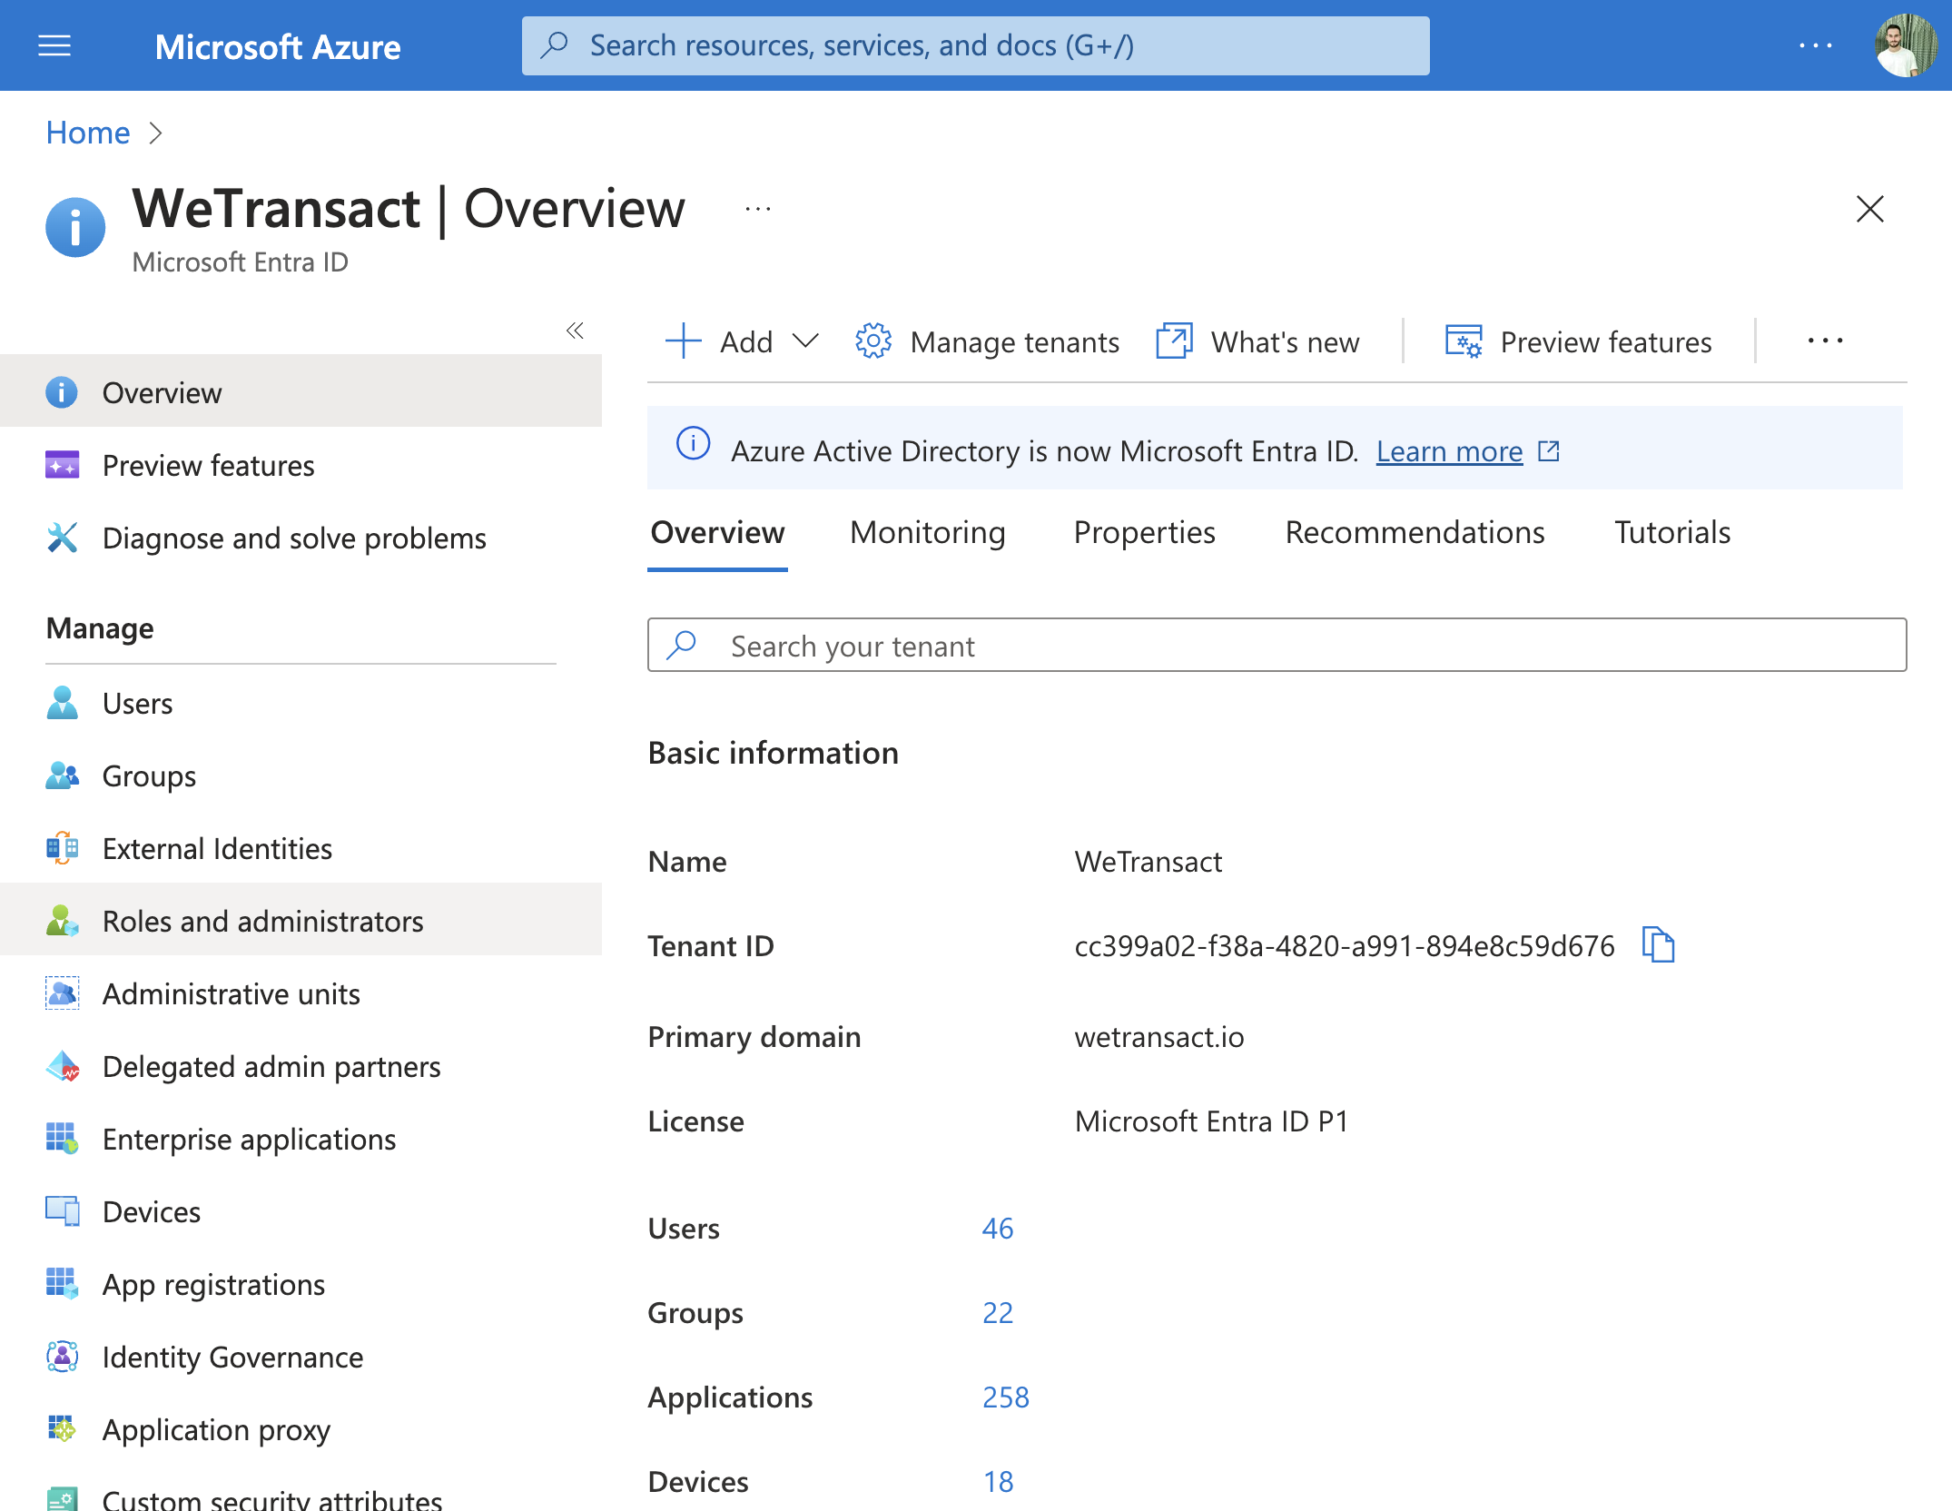The width and height of the screenshot is (1952, 1511).
Task: Open Application proxy
Action: 301,1429
